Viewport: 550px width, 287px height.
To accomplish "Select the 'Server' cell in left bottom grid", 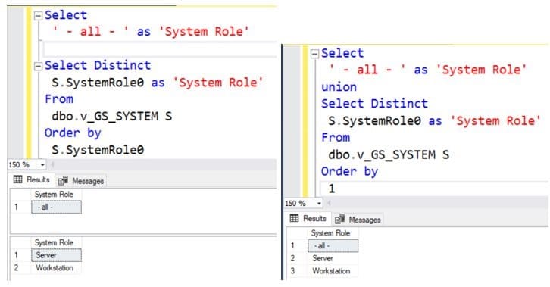I will click(x=57, y=255).
